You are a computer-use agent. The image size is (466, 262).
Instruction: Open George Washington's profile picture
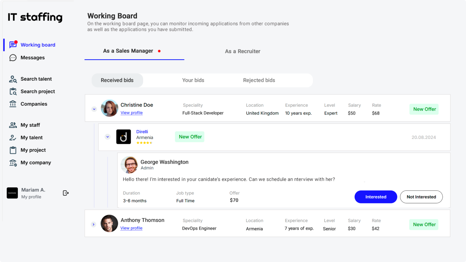[x=129, y=165]
